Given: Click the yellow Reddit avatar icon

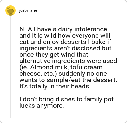Looking at the screenshot, I should coord(10,10).
